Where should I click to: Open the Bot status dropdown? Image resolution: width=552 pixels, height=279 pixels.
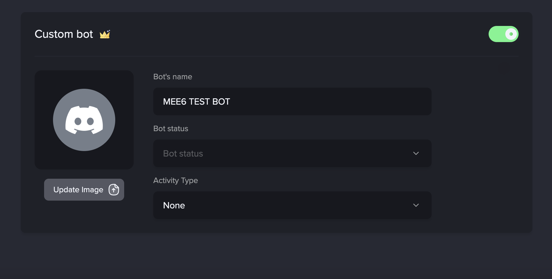292,153
